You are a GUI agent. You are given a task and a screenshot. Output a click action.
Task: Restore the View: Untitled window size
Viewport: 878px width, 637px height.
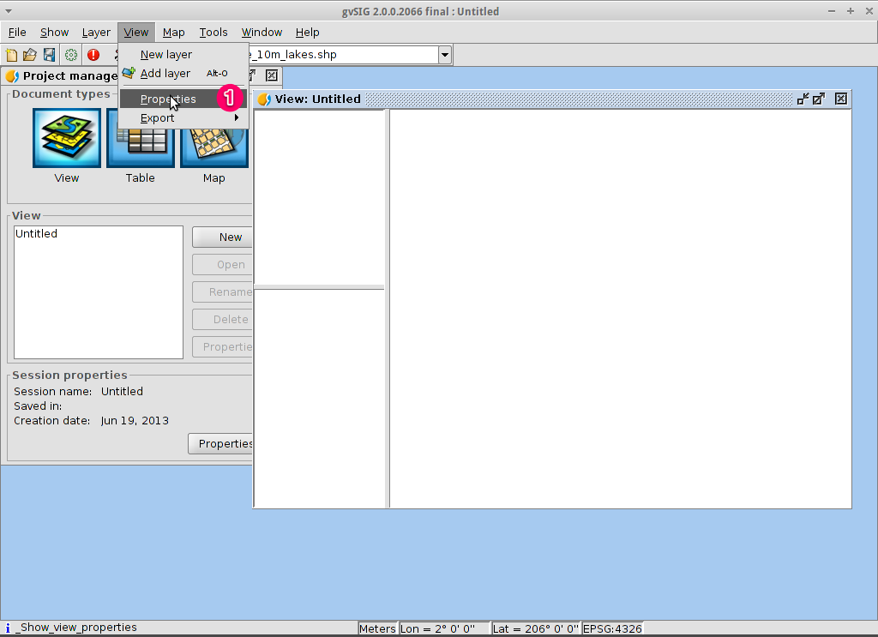point(803,99)
